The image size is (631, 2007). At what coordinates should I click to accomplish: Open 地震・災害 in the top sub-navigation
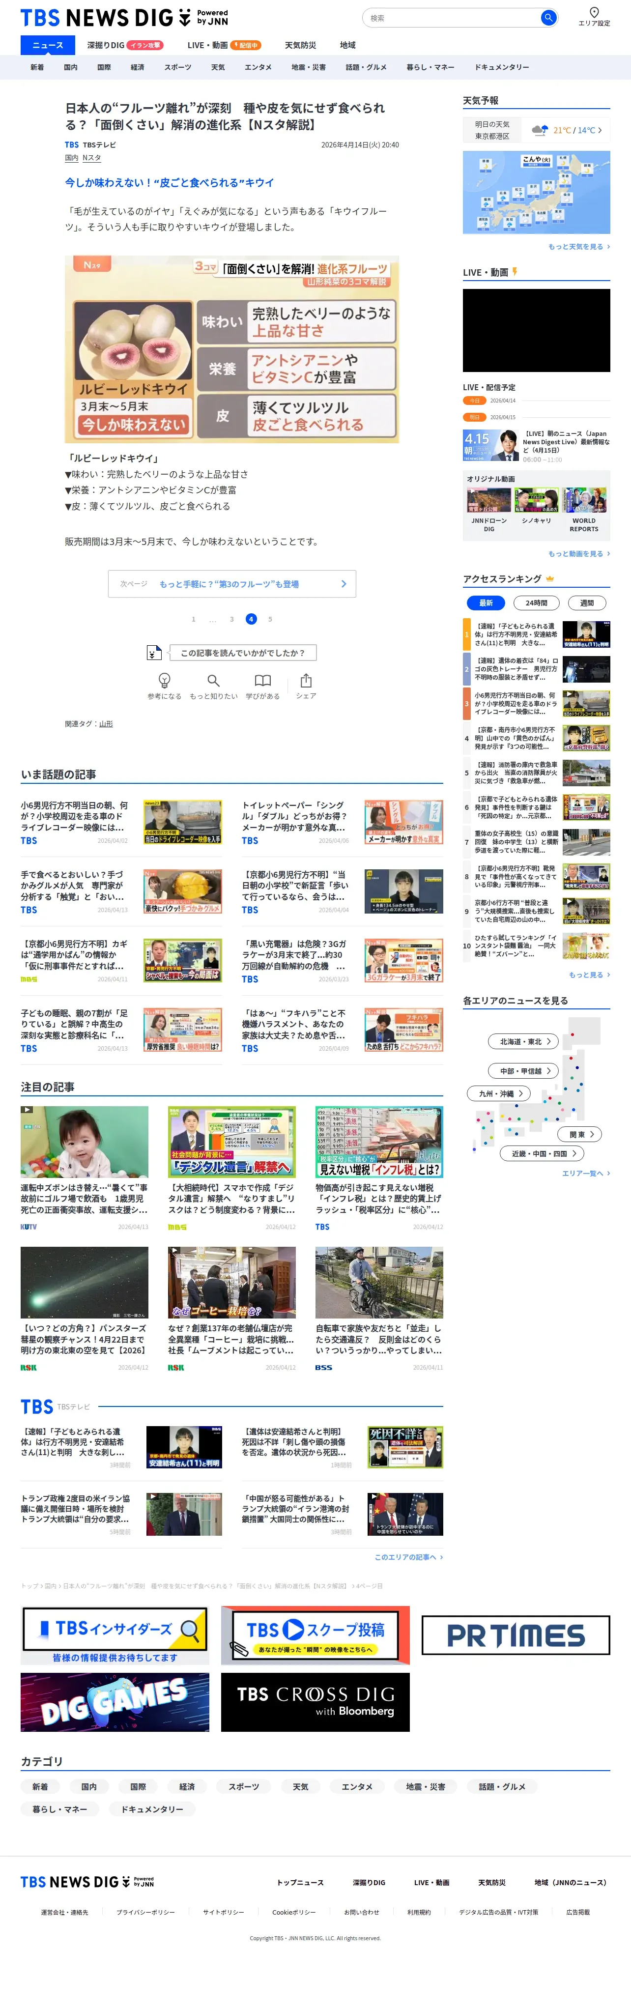[x=309, y=67]
